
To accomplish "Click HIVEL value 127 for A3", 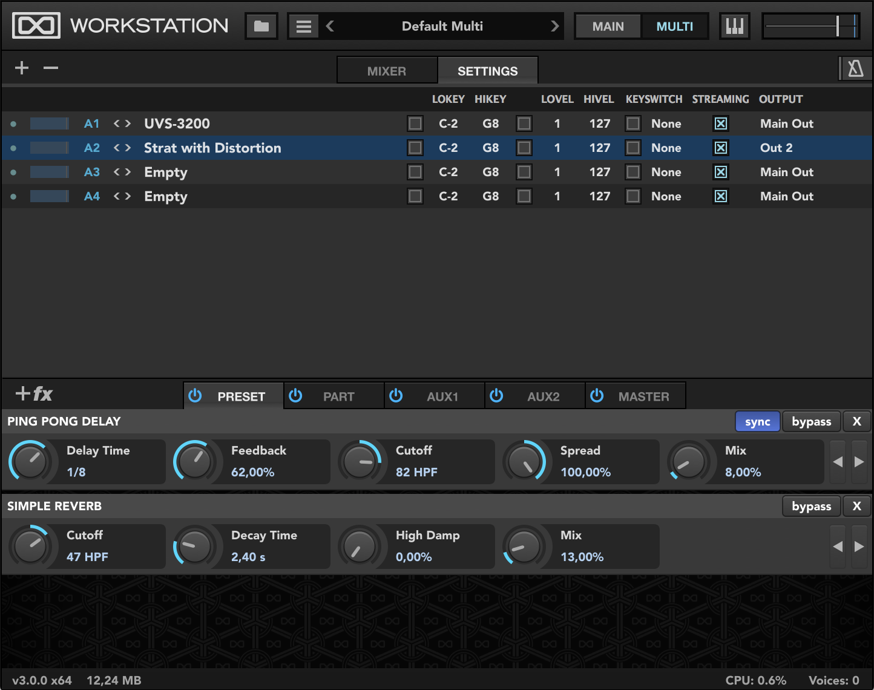I will click(600, 172).
